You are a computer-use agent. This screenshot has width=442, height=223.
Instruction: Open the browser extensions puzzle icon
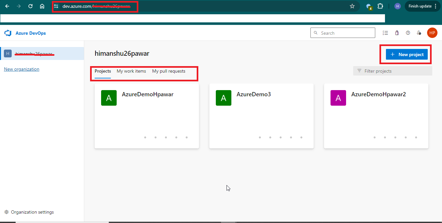tap(380, 6)
